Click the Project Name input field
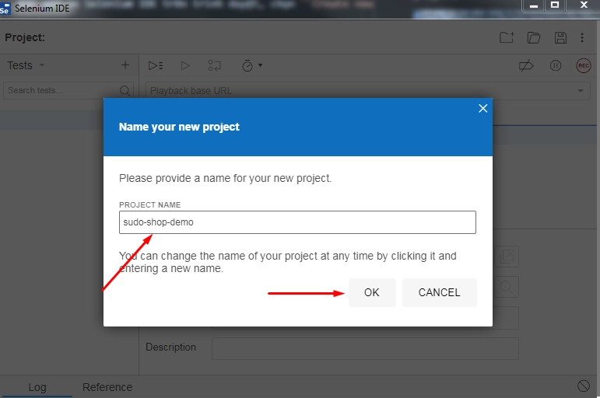The image size is (600, 398). tap(297, 222)
